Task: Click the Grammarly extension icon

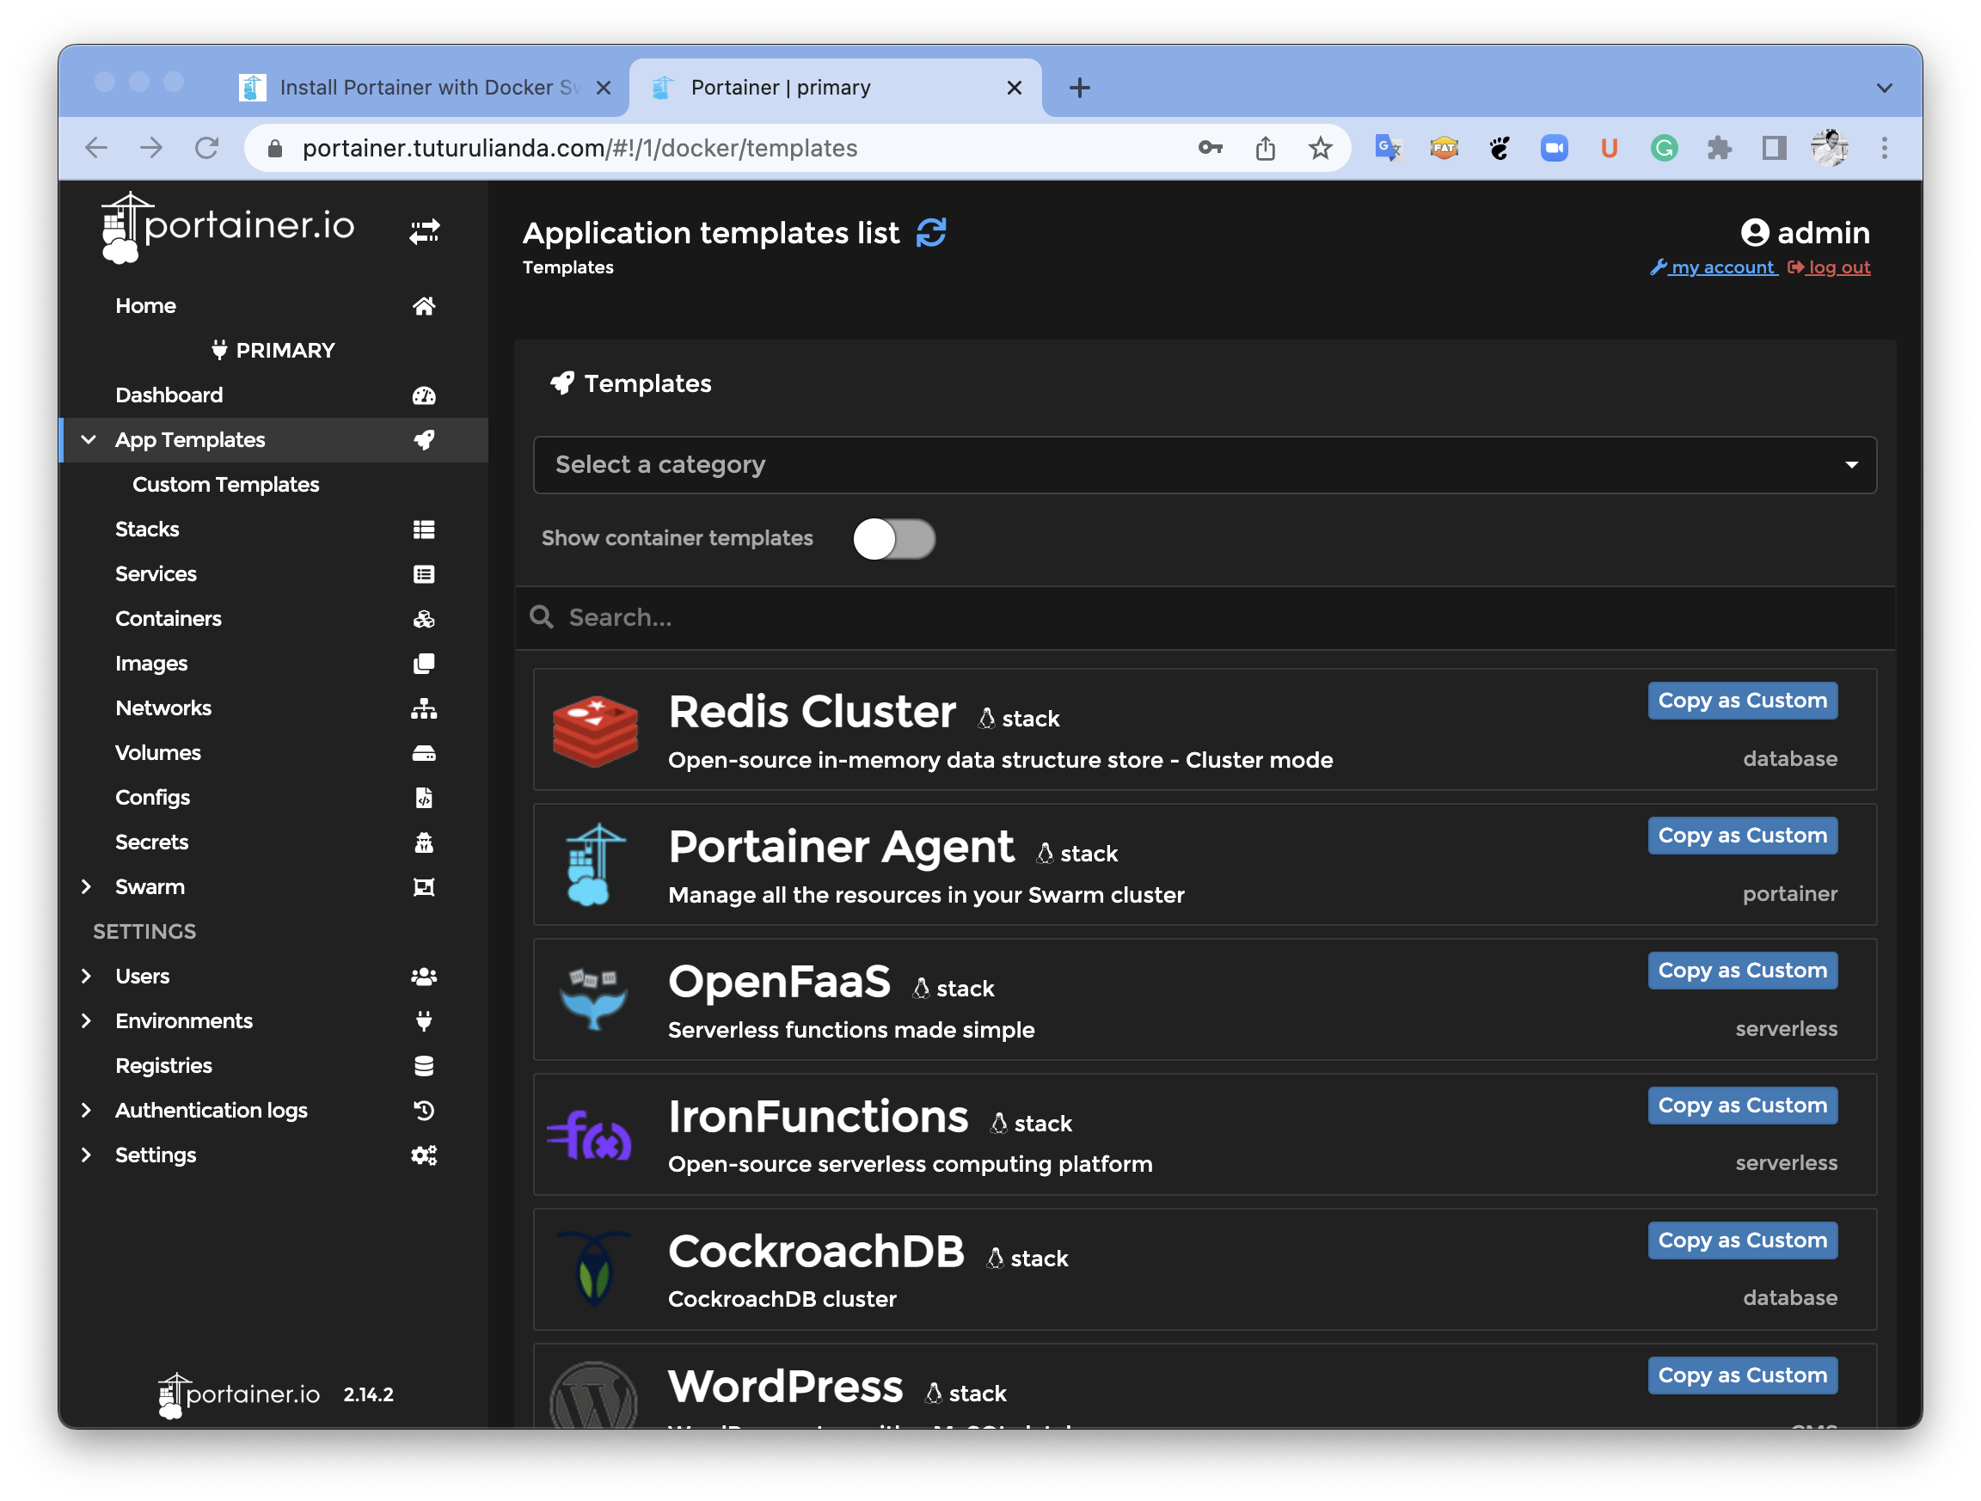Action: point(1664,148)
